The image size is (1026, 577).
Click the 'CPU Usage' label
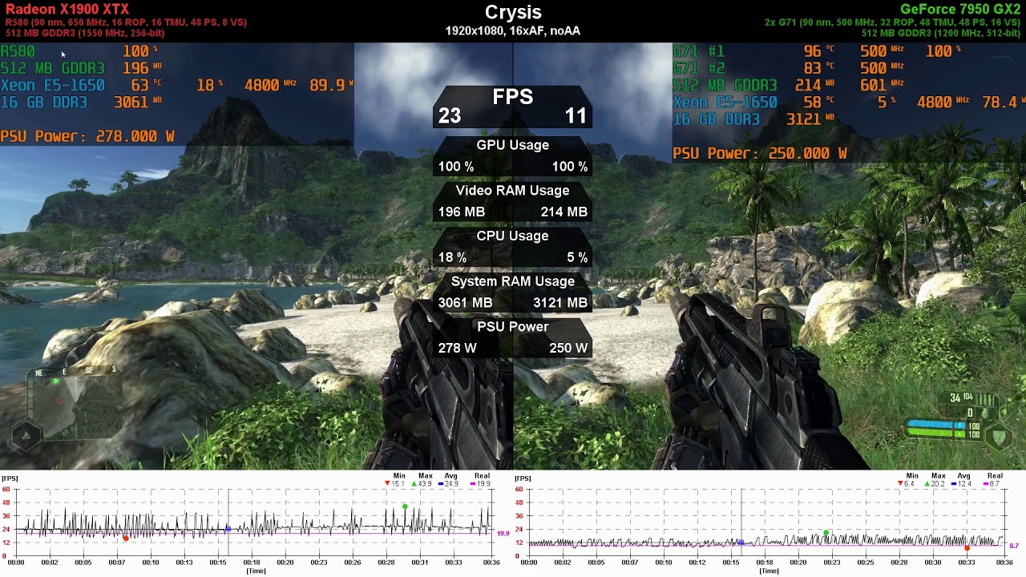click(x=513, y=236)
